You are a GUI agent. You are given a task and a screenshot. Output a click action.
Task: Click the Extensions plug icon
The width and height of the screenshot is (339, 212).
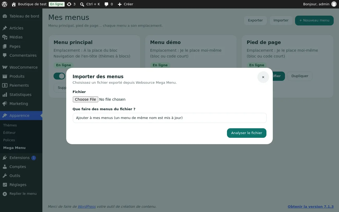point(5,158)
